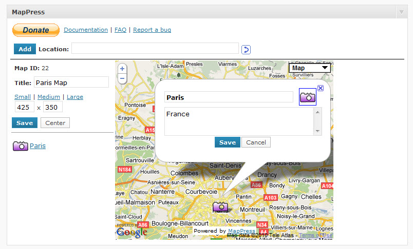The image size is (413, 249).
Task: Click the camera marker on the map
Action: 220,206
